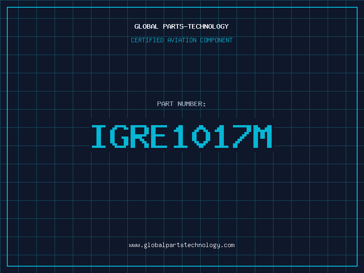Click the word AVIATION in the subtitle
Viewport: 364px width, 273px height.
[182, 40]
